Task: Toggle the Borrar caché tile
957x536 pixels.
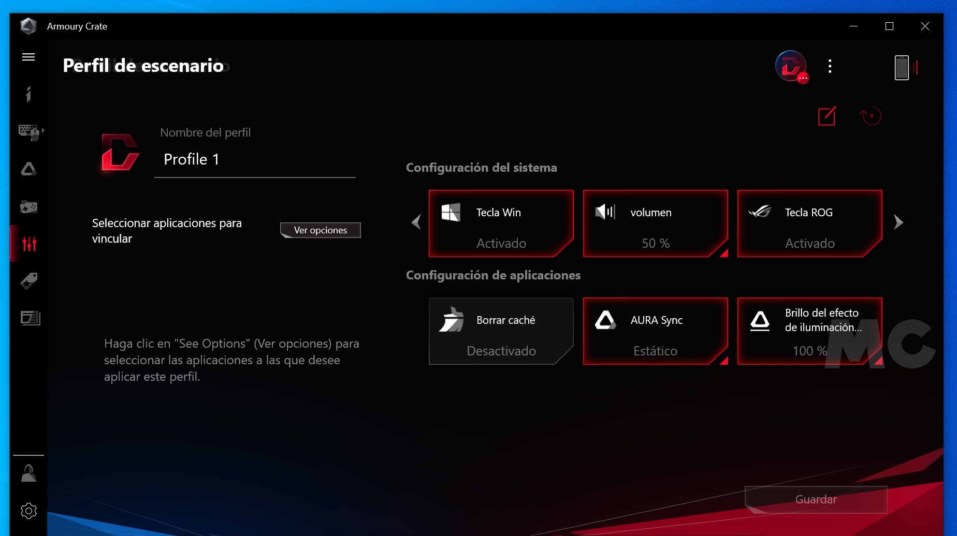Action: click(x=501, y=331)
